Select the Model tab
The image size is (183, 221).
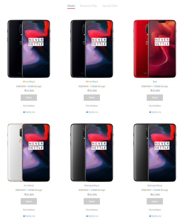point(71,6)
